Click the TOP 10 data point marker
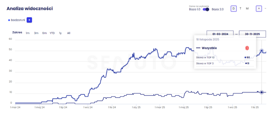 click(261, 51)
